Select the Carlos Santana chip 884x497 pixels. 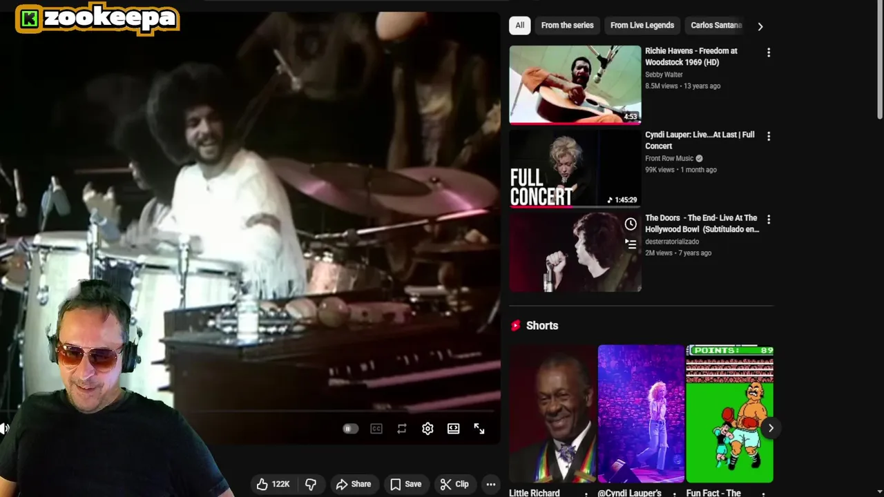point(716,26)
